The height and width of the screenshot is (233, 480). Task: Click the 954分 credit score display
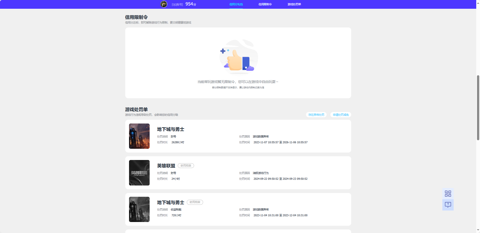coord(191,4)
